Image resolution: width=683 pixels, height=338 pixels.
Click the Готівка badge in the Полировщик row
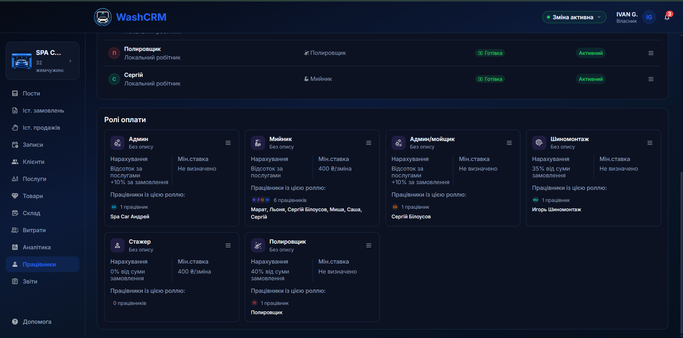(490, 53)
